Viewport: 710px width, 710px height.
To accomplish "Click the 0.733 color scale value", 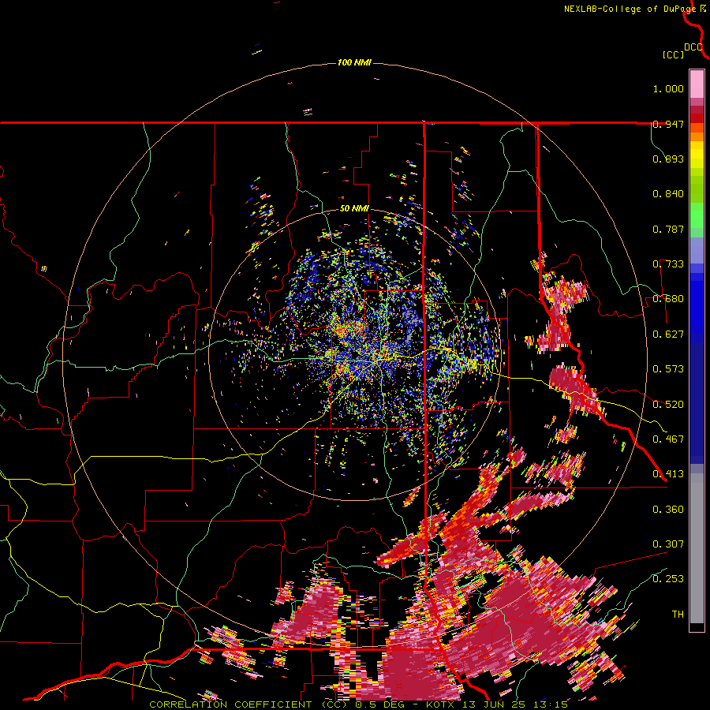I will tap(668, 264).
